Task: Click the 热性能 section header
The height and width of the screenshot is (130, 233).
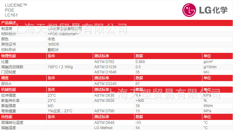Action: point(7,117)
